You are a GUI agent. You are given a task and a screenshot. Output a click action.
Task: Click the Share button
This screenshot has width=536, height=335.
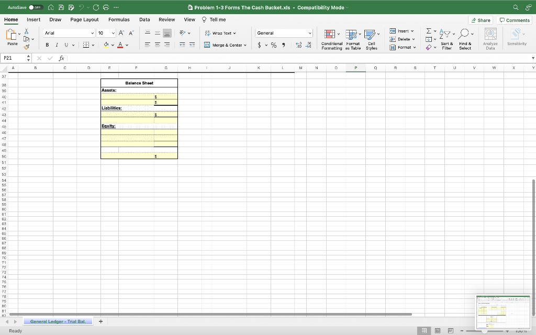pyautogui.click(x=480, y=20)
